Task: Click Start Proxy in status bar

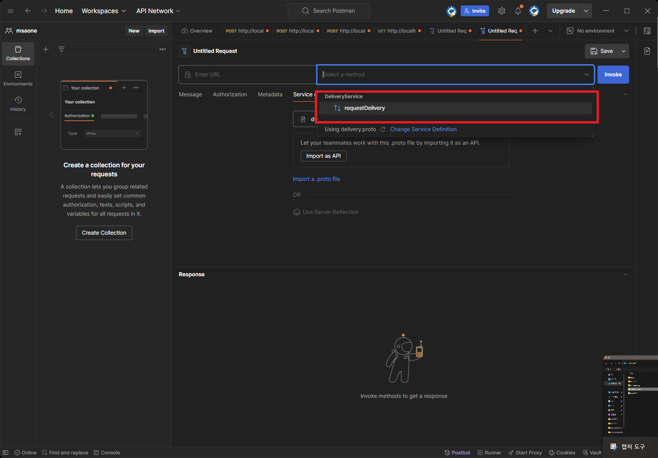Action: point(525,453)
